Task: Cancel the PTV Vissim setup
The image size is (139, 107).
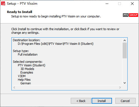Action: [x=125, y=101]
